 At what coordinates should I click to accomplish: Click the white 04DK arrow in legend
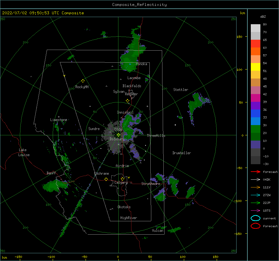point(255,180)
